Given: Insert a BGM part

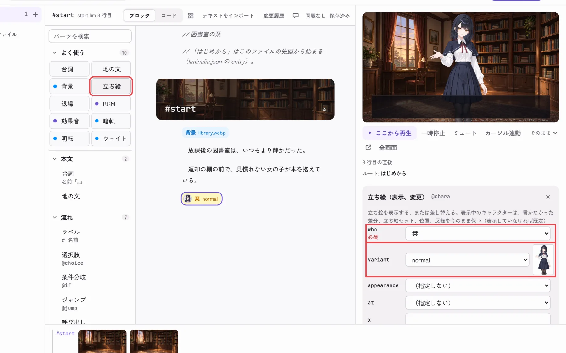Looking at the screenshot, I should pyautogui.click(x=111, y=104).
